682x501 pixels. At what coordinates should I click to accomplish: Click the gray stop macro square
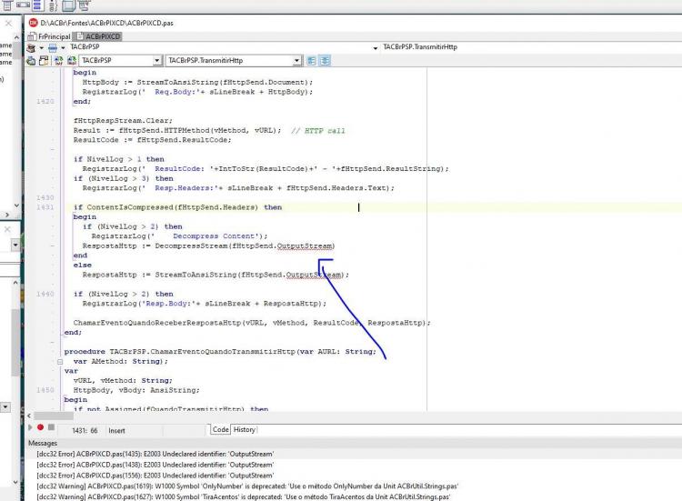(51, 427)
